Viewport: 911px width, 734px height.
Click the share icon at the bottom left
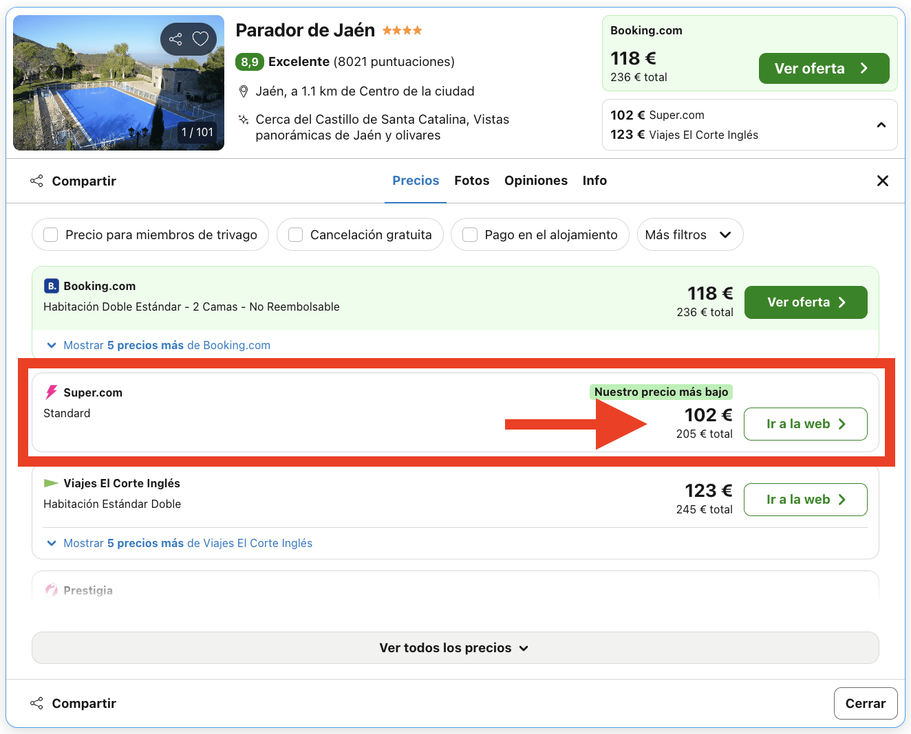click(x=36, y=703)
